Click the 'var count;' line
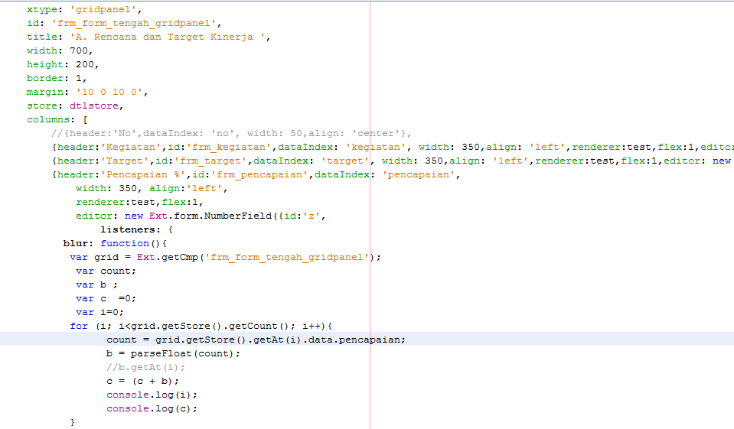734x429 pixels. (106, 271)
